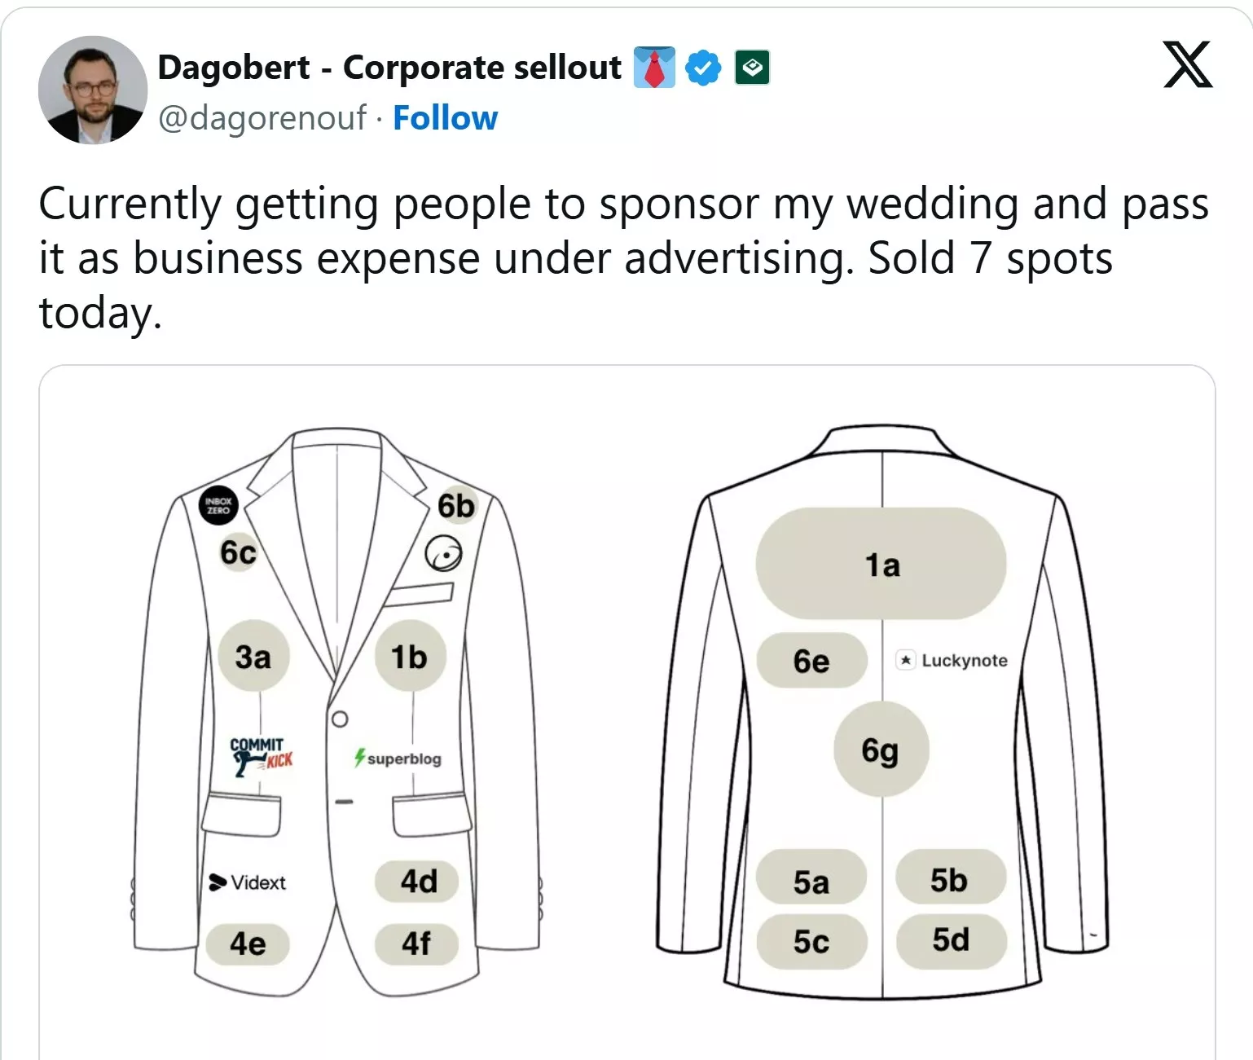The image size is (1253, 1060).
Task: Open the @dagorenouf handle link
Action: tap(262, 118)
